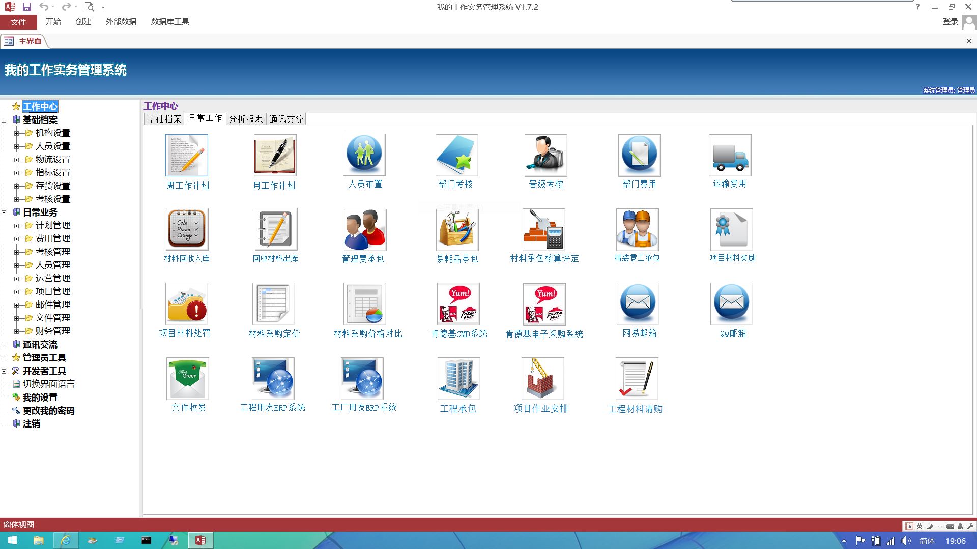Launch 肯德基CMD系统 icon
The image size is (977, 549).
click(x=458, y=304)
